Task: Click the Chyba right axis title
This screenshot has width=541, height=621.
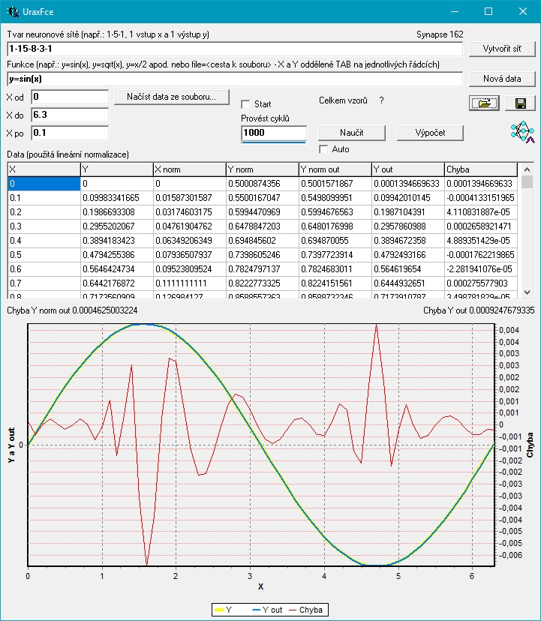Action: (x=530, y=445)
